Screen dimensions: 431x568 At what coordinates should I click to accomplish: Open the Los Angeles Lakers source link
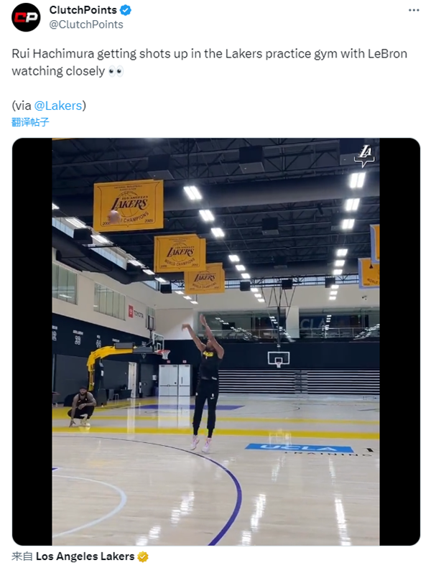click(x=85, y=557)
